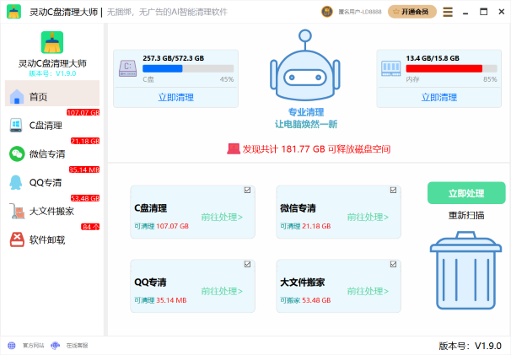
Task: Click the 13.4 GB/15.8 GB memory usage text
Action: pyautogui.click(x=433, y=58)
